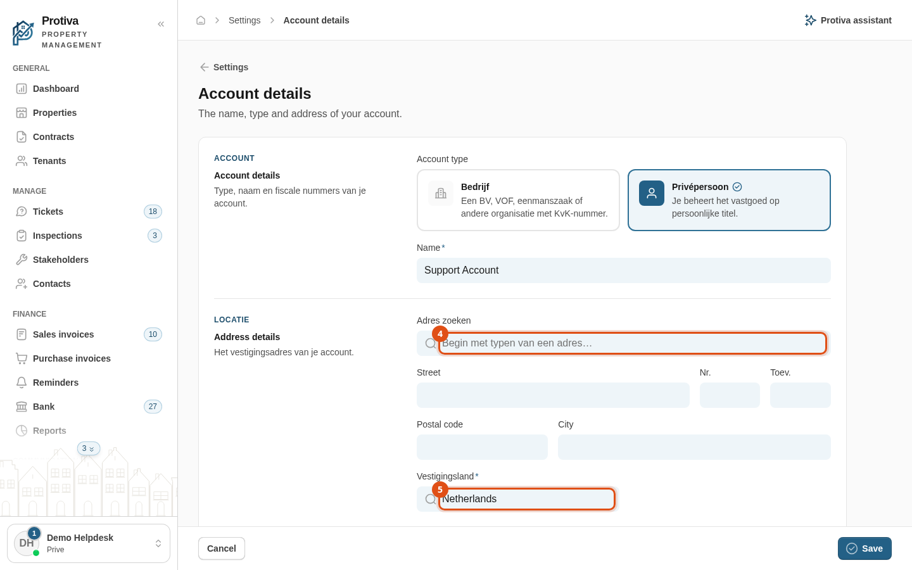The width and height of the screenshot is (912, 570).
Task: Click the Save button
Action: coord(864,548)
